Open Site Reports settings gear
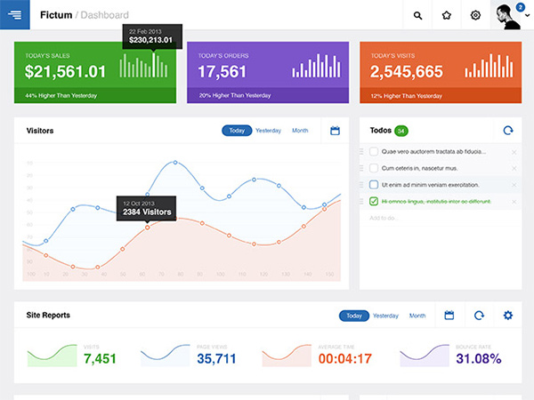The height and width of the screenshot is (400, 534). 507,316
